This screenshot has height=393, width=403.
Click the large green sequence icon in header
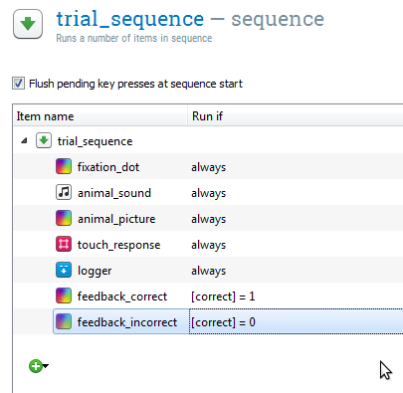pos(28,24)
